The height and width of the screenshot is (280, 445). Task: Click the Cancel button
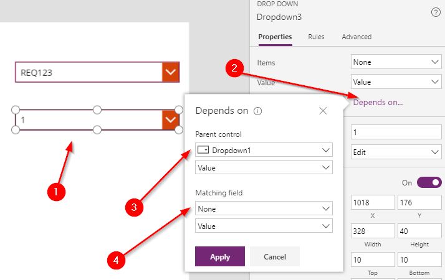275,256
